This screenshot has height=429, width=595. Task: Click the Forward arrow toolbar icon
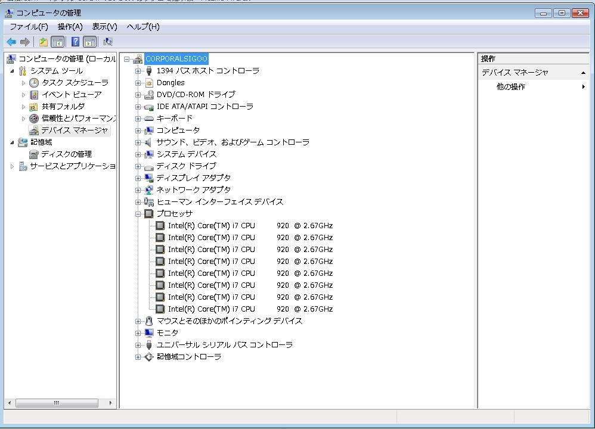click(x=24, y=42)
